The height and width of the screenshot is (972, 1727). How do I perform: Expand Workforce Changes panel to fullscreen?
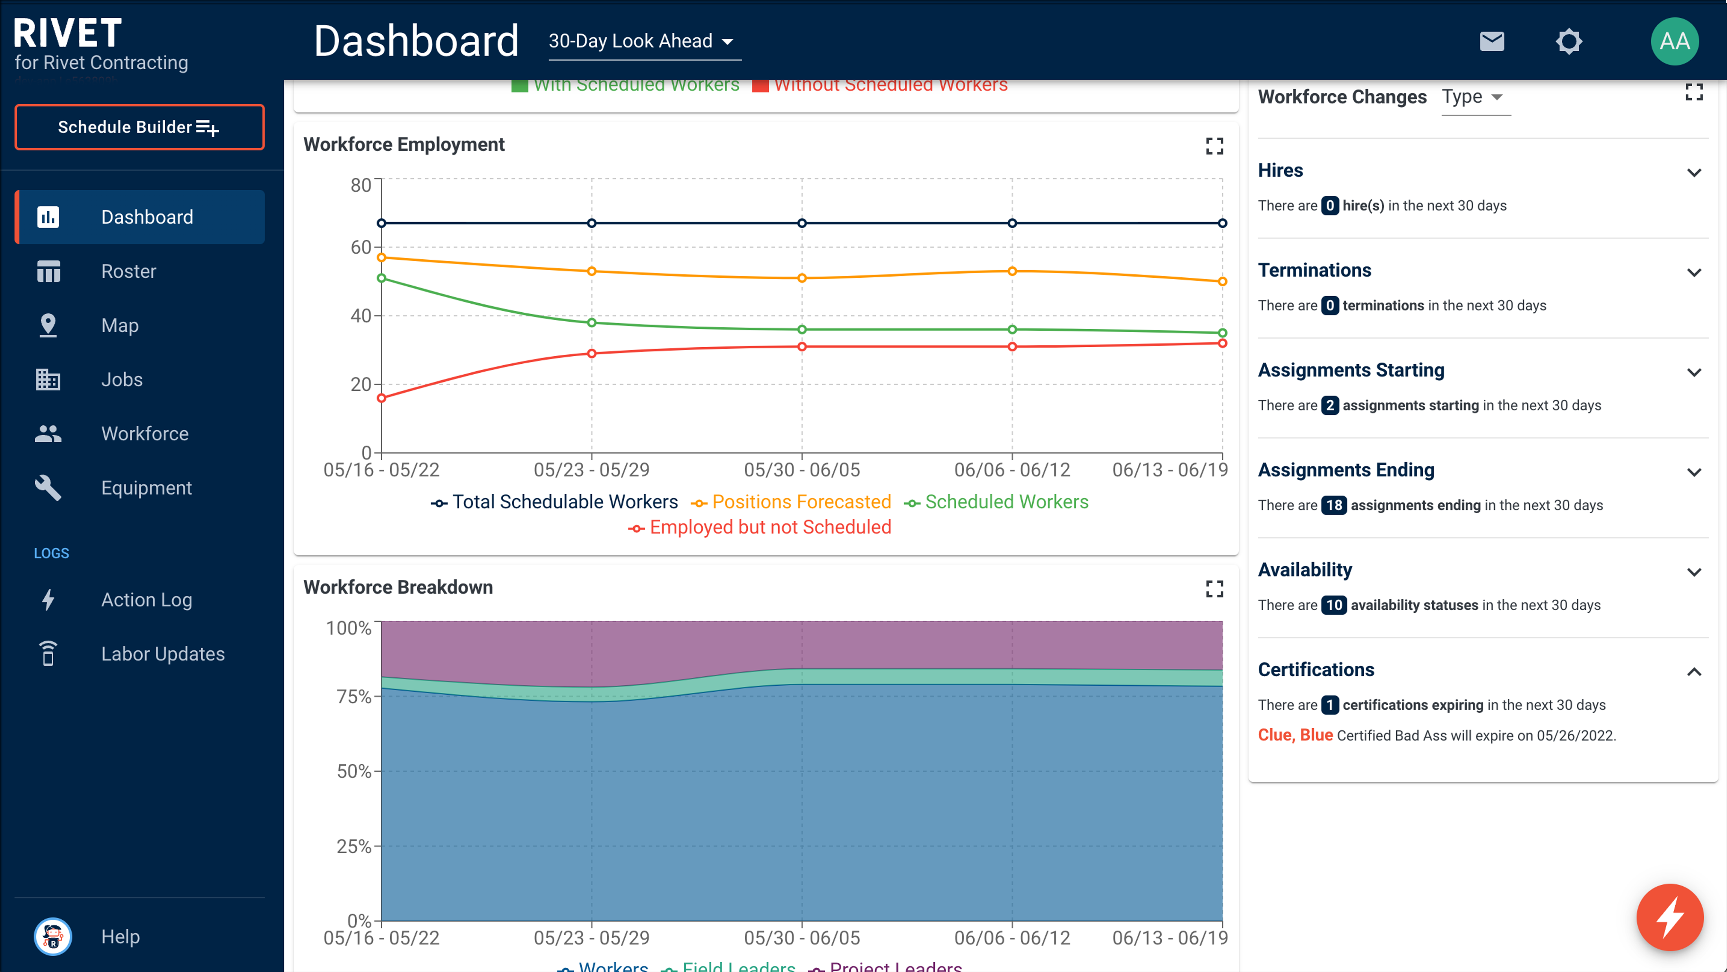pos(1694,92)
